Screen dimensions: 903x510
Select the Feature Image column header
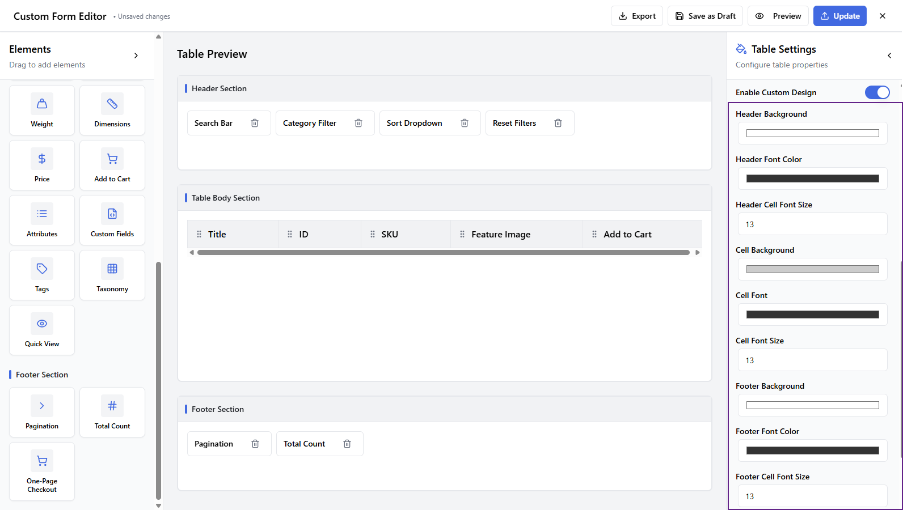click(501, 234)
